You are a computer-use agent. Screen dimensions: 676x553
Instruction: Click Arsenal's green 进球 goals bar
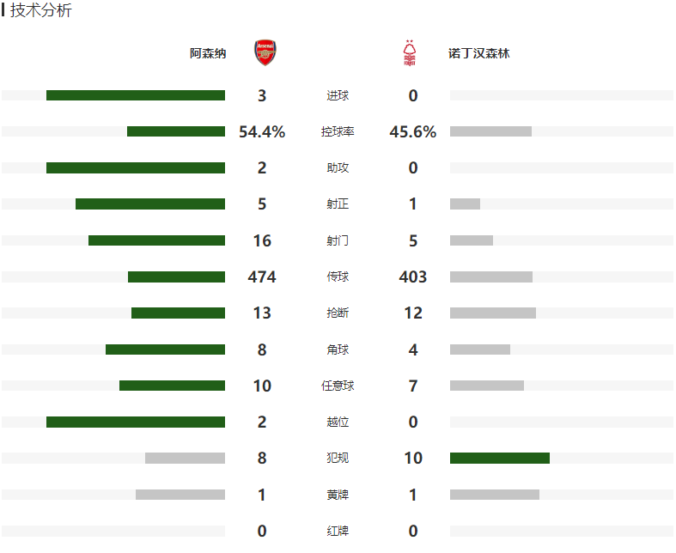(x=136, y=95)
